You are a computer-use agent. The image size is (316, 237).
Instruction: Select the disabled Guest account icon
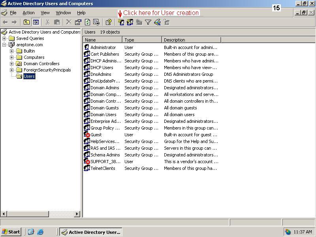(x=87, y=135)
